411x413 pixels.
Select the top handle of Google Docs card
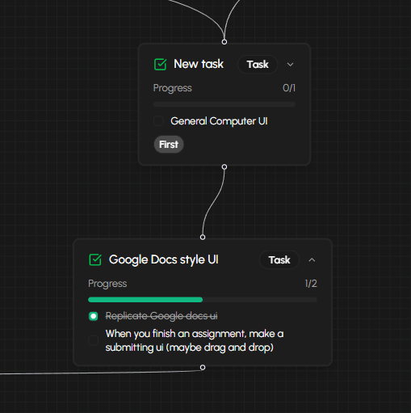(x=203, y=237)
